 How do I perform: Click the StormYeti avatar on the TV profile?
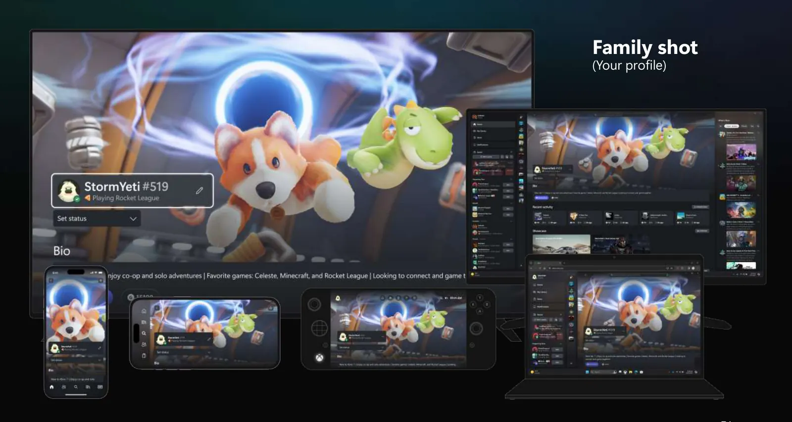68,191
